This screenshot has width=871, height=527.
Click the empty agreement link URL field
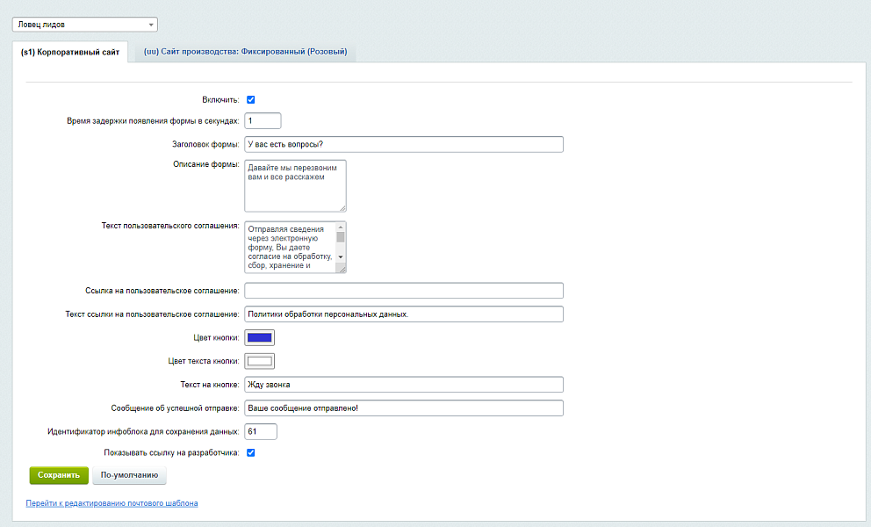[403, 291]
